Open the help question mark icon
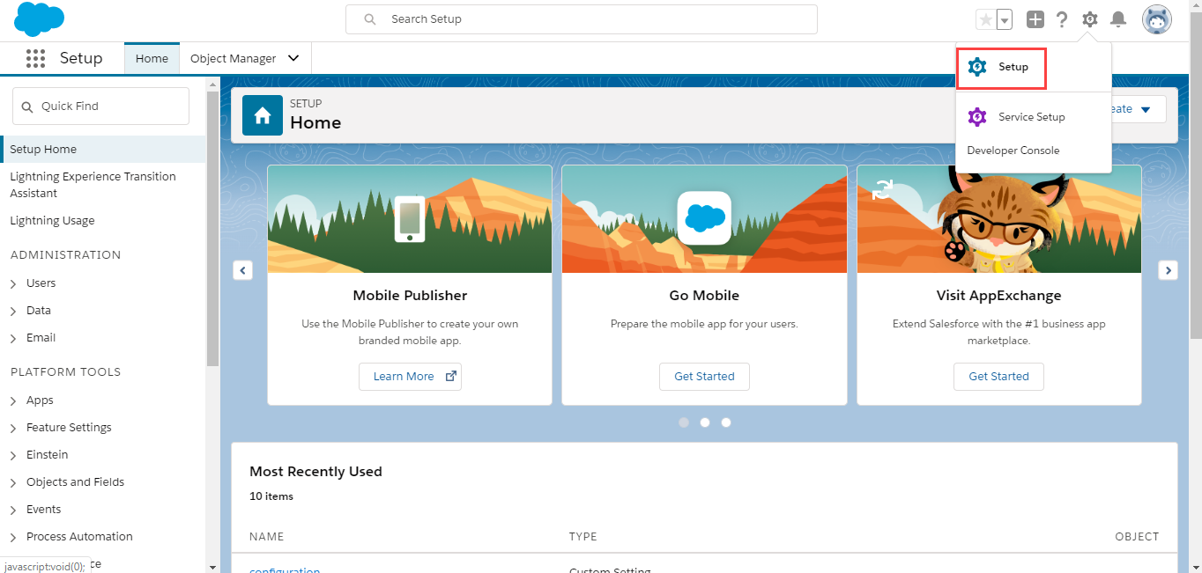 1062,19
